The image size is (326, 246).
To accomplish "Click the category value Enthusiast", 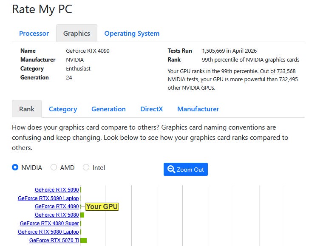I will 78,68.
